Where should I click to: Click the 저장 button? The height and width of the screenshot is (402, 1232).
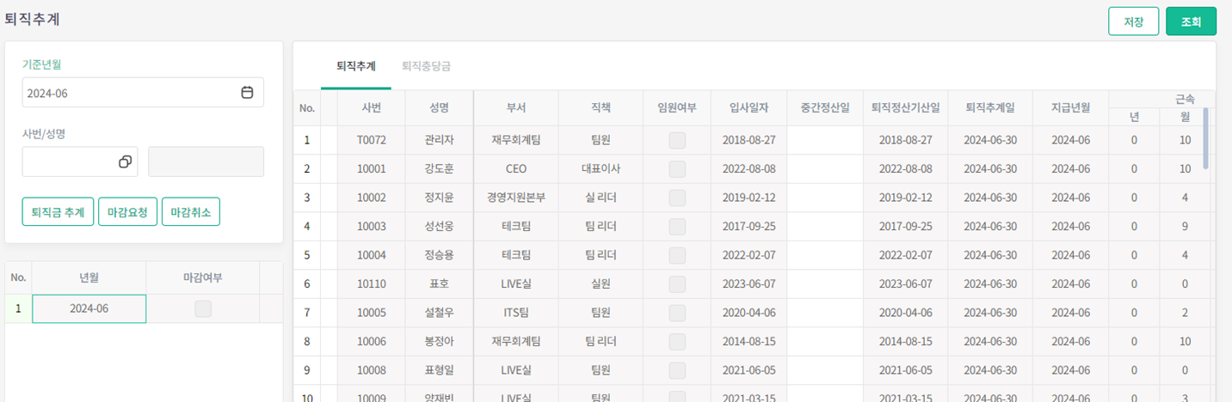1133,21
